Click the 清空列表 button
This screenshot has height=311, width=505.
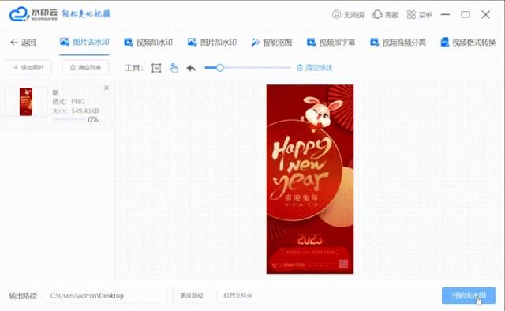click(85, 67)
